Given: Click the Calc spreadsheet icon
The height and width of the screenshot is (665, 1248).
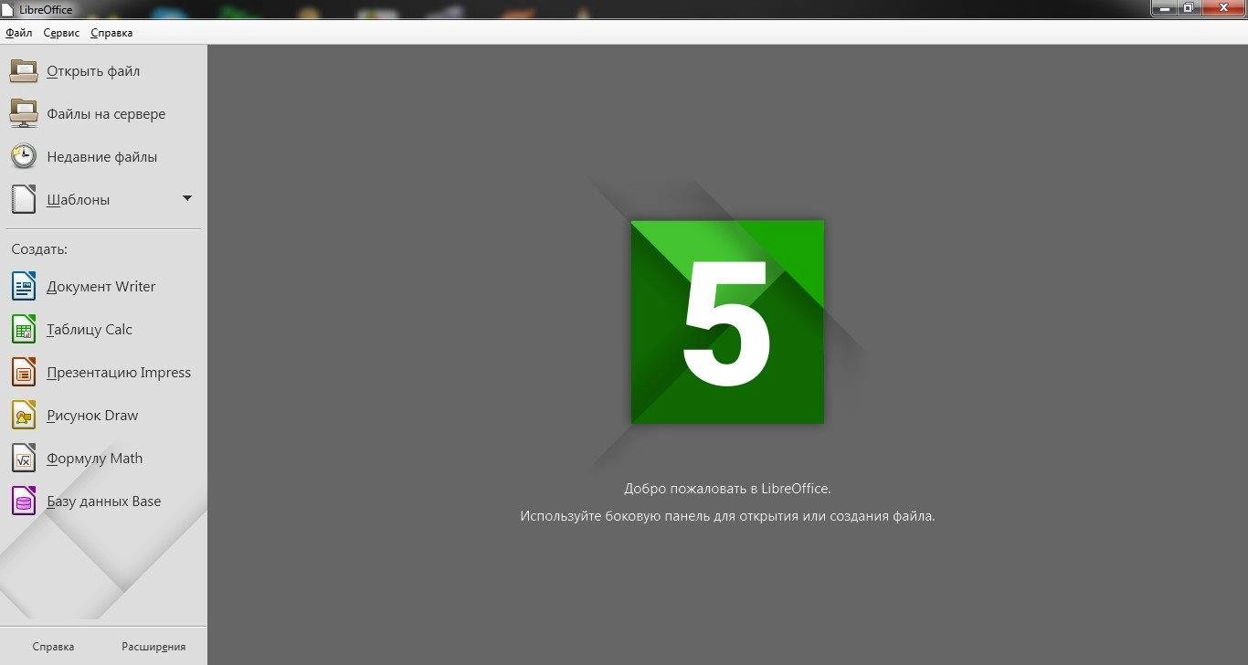Looking at the screenshot, I should [x=24, y=330].
